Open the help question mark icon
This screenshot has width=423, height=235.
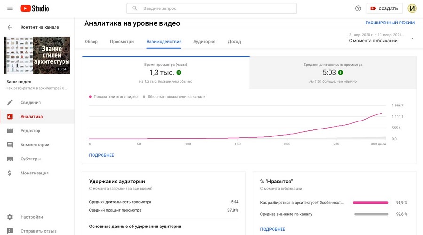[x=358, y=8]
